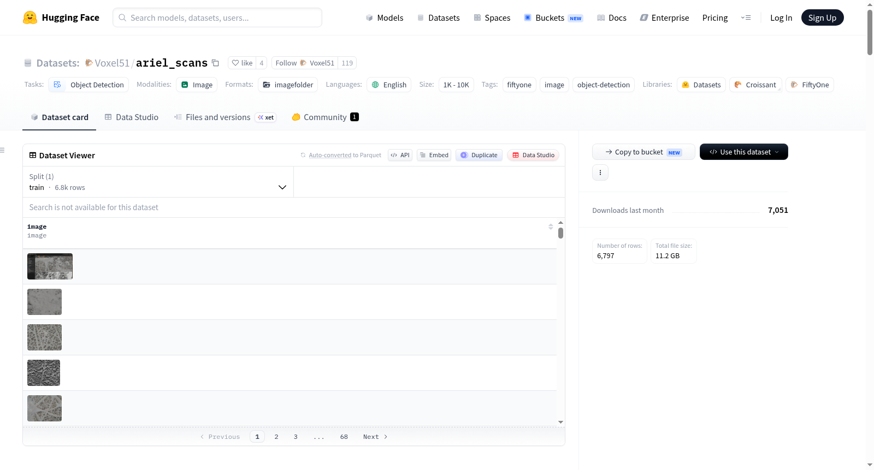Expand the Split train dropdown

[158, 182]
